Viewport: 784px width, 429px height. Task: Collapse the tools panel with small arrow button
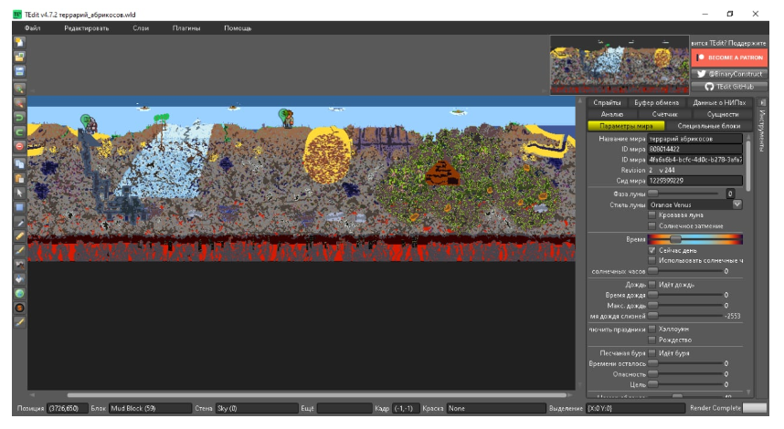click(762, 102)
